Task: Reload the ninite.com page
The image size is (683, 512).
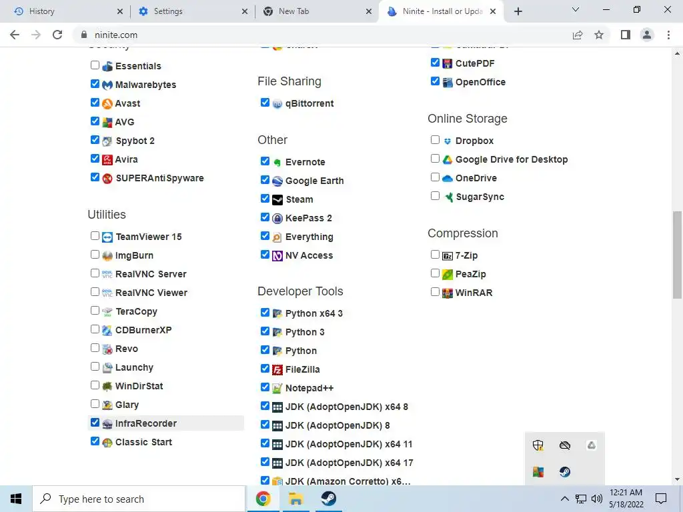Action: click(x=57, y=35)
